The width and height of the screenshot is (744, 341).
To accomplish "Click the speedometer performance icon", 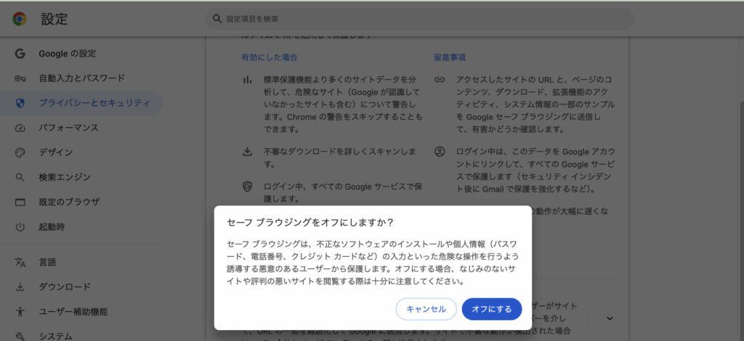I will [20, 128].
